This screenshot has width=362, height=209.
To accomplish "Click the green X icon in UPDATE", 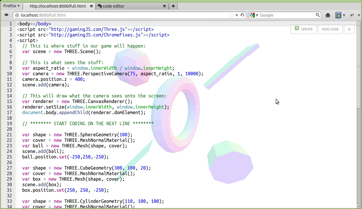I will pyautogui.click(x=297, y=28).
